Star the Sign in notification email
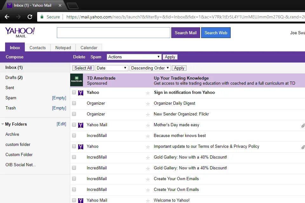The height and width of the screenshot is (203, 305). click(148, 93)
